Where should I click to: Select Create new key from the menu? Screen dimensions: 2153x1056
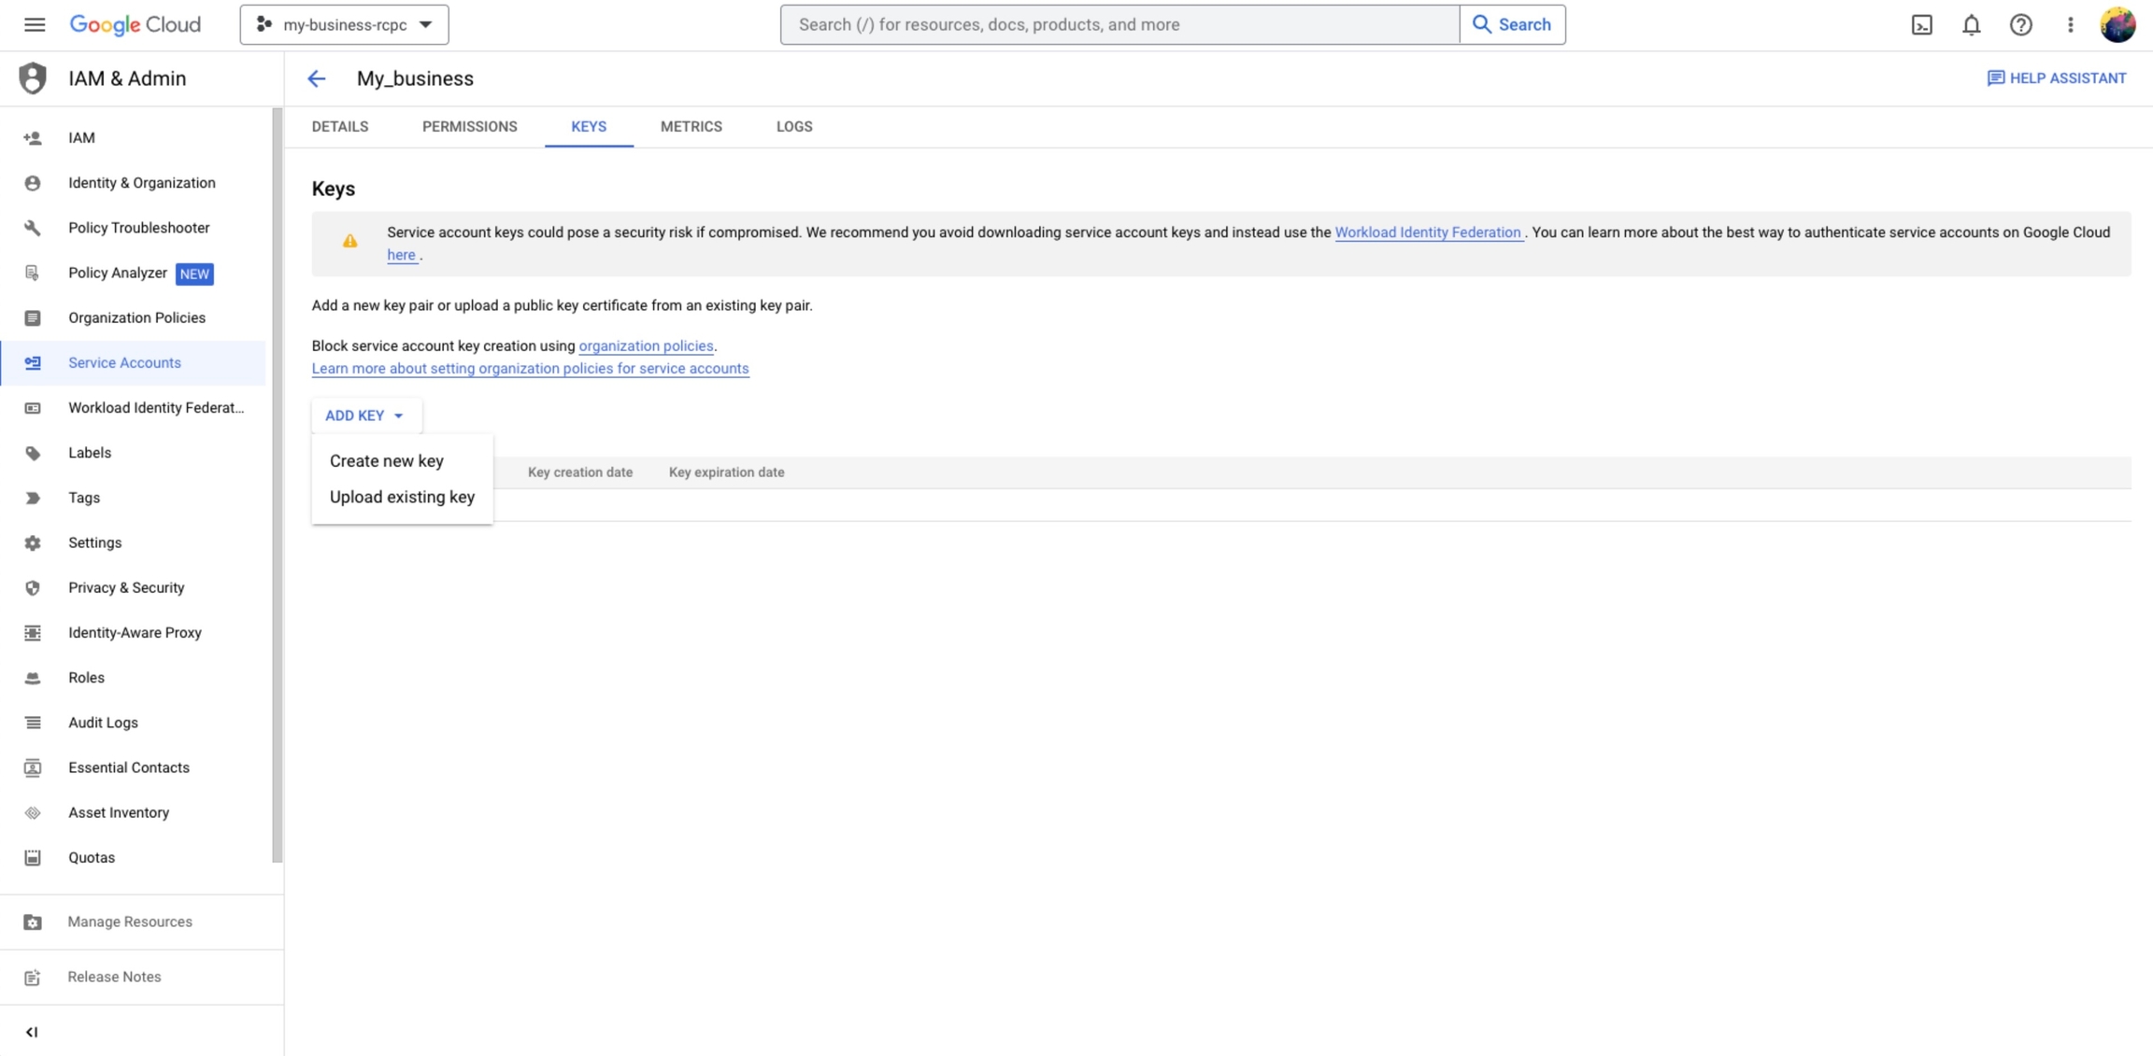coord(386,460)
